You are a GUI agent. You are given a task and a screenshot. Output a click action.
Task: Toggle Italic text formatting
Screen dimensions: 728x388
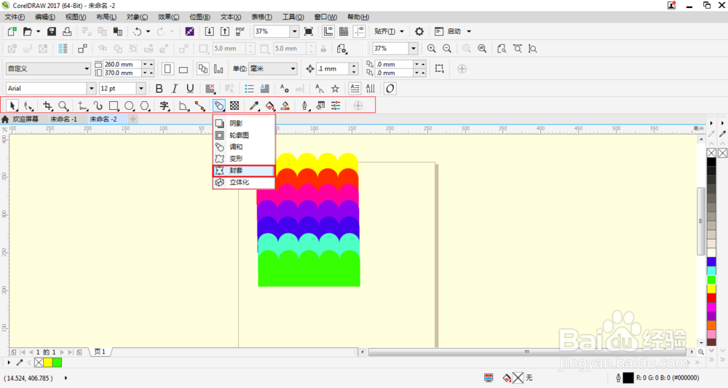[175, 88]
